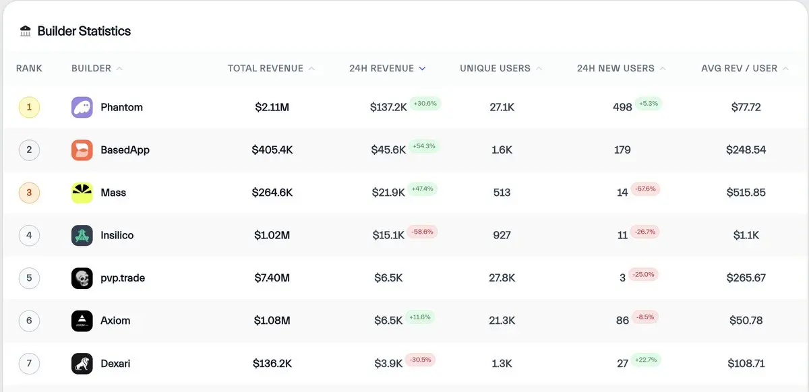This screenshot has height=392, width=809.
Task: Click Mass's +47.4% revenue badge
Action: pyautogui.click(x=422, y=189)
